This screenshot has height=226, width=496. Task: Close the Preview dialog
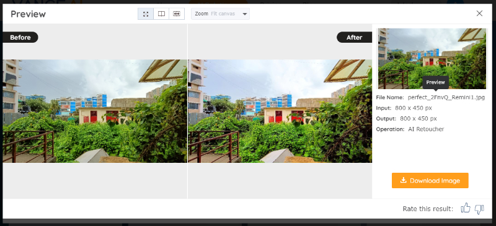[479, 13]
